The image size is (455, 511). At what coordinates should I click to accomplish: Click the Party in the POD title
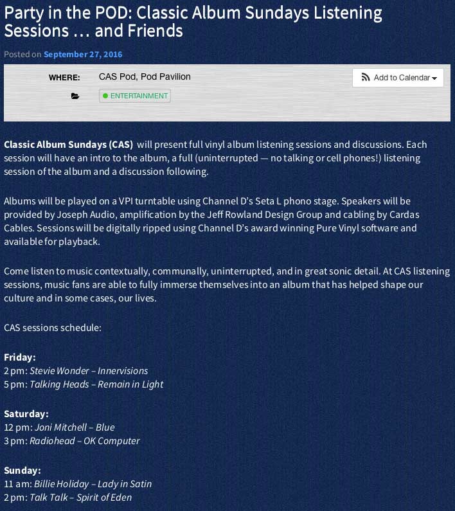click(193, 21)
